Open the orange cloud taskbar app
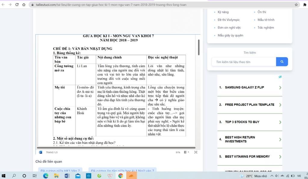 (x=131, y=176)
